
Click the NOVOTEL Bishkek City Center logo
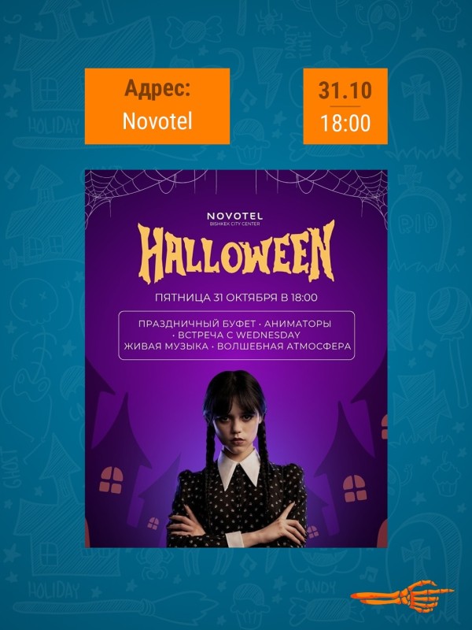[x=234, y=219]
